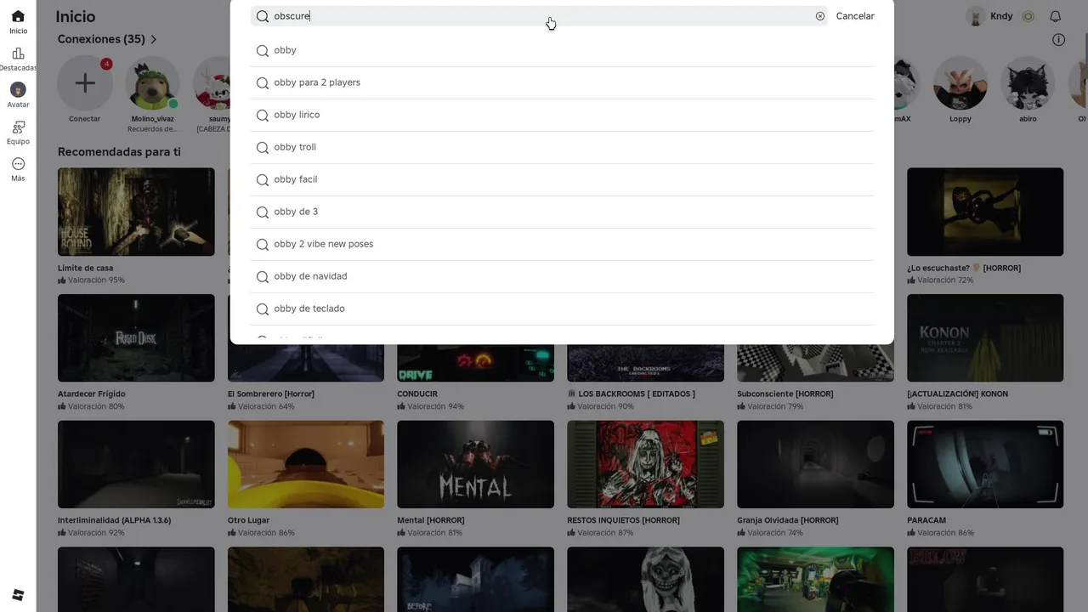
Task: Click CONDUCIR game title
Action: click(x=417, y=394)
